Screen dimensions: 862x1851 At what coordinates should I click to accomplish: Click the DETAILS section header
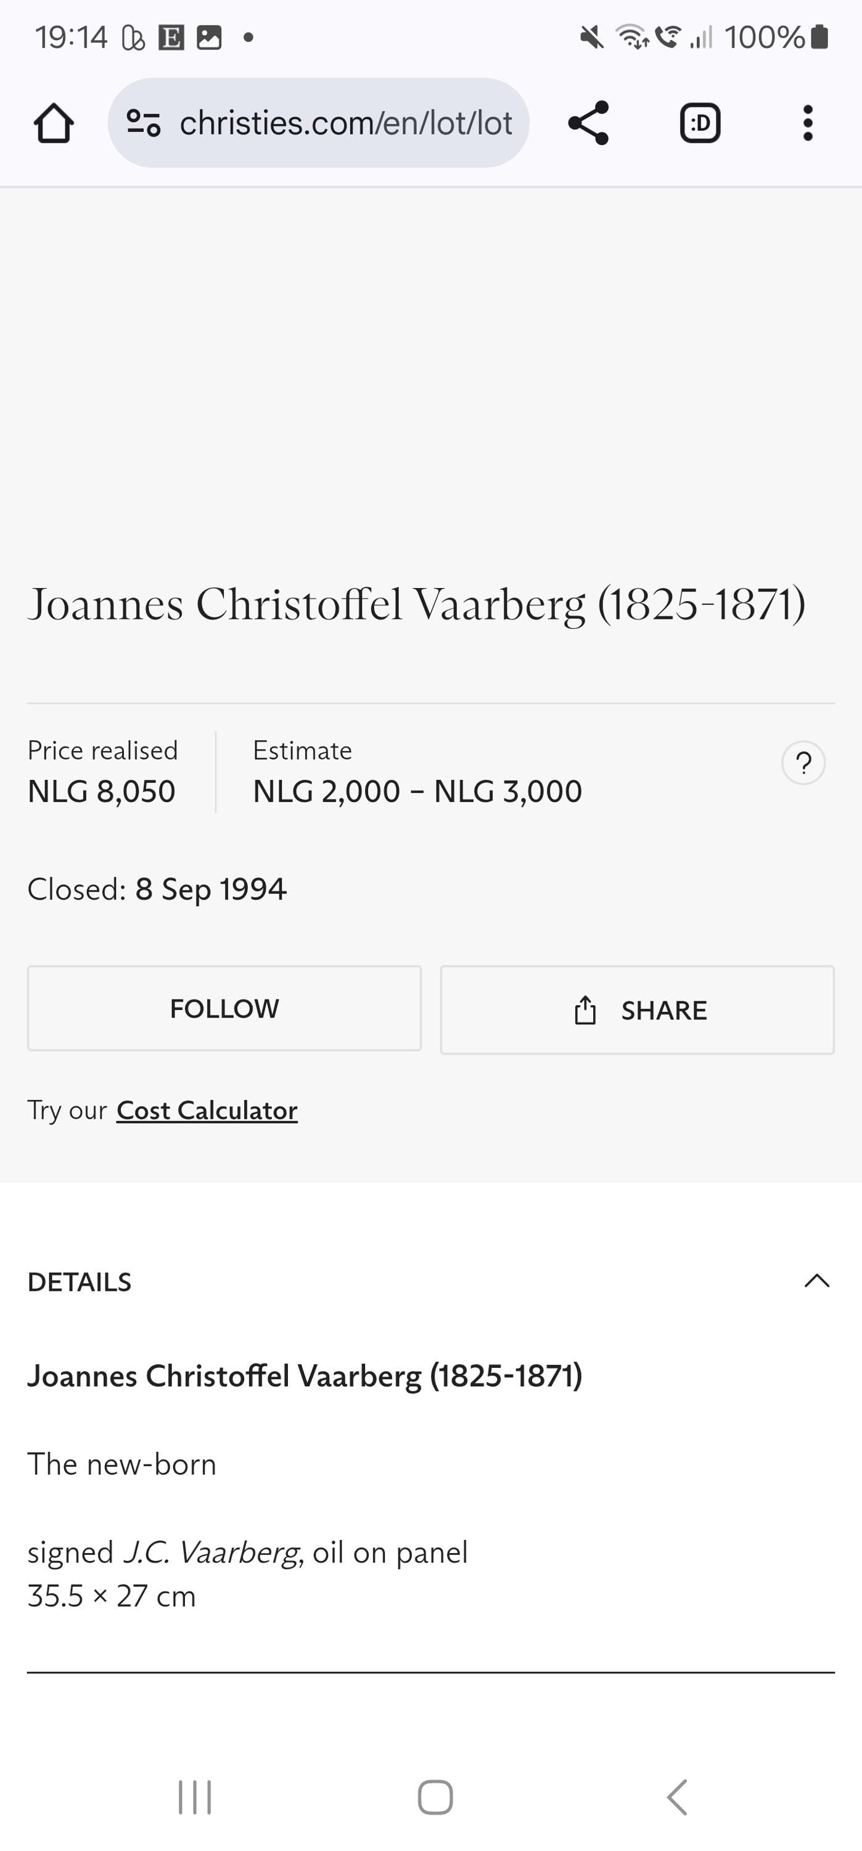click(431, 1281)
